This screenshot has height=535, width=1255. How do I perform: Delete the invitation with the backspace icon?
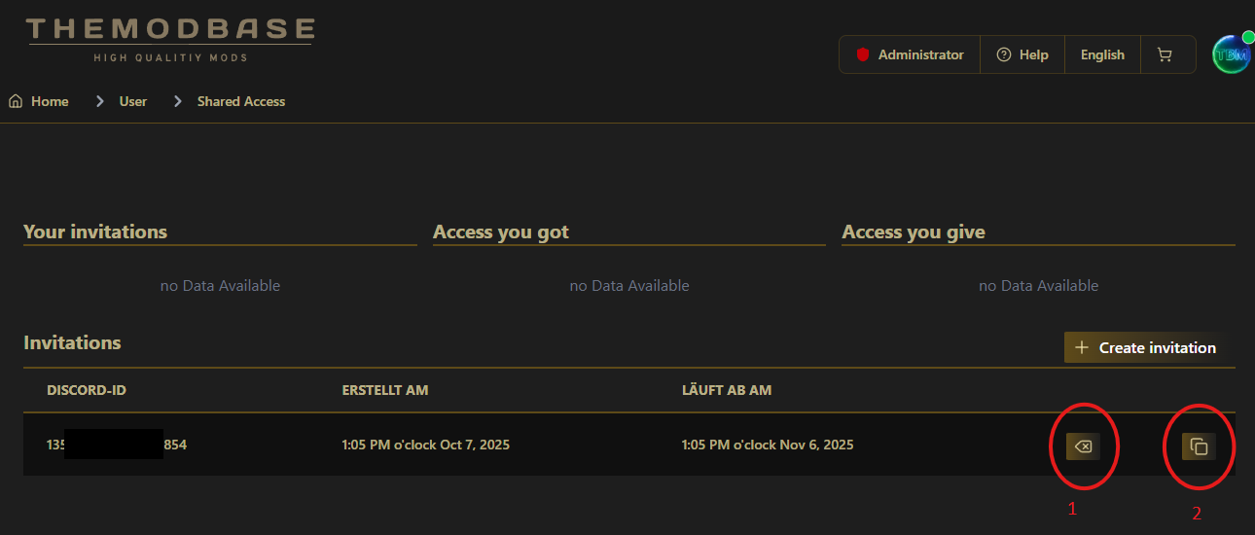click(1083, 446)
